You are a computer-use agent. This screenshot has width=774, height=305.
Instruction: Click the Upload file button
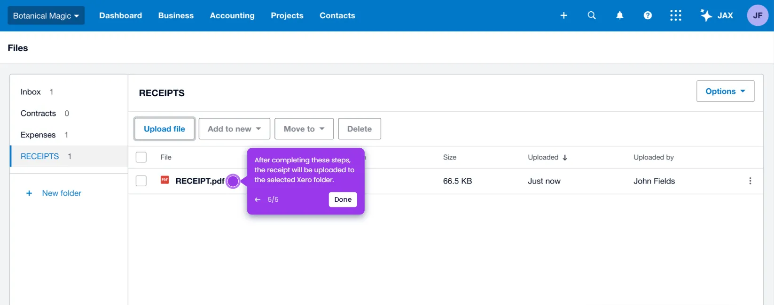(x=164, y=129)
